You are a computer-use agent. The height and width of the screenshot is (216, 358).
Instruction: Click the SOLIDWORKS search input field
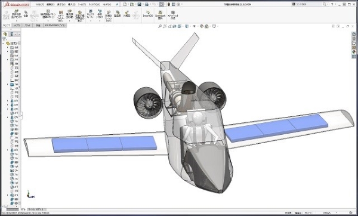pos(309,4)
